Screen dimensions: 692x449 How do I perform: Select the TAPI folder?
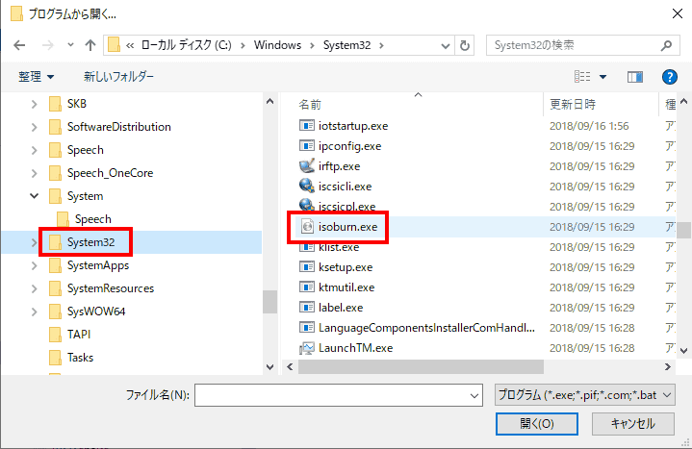[69, 335]
